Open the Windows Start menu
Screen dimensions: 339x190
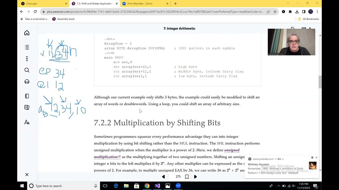point(22,186)
